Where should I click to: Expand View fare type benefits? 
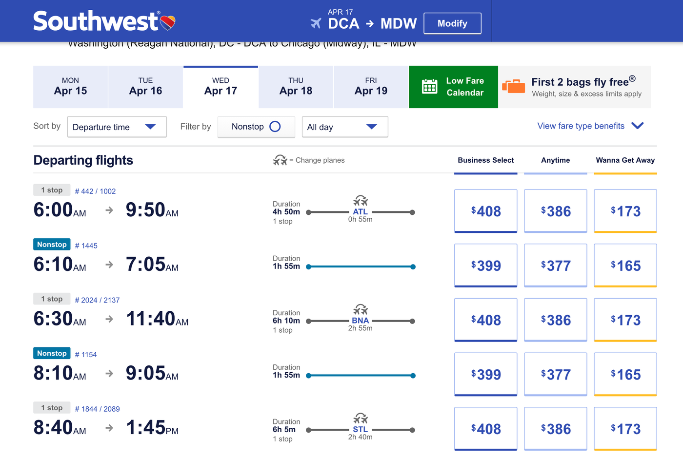click(x=590, y=126)
